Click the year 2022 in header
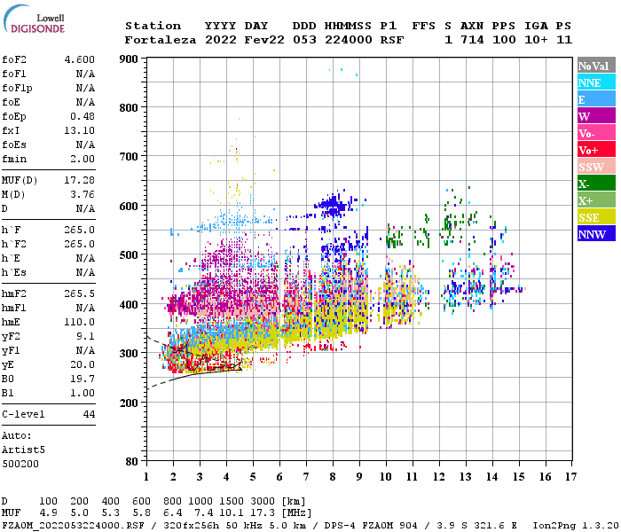This screenshot has width=621, height=532. coord(221,41)
